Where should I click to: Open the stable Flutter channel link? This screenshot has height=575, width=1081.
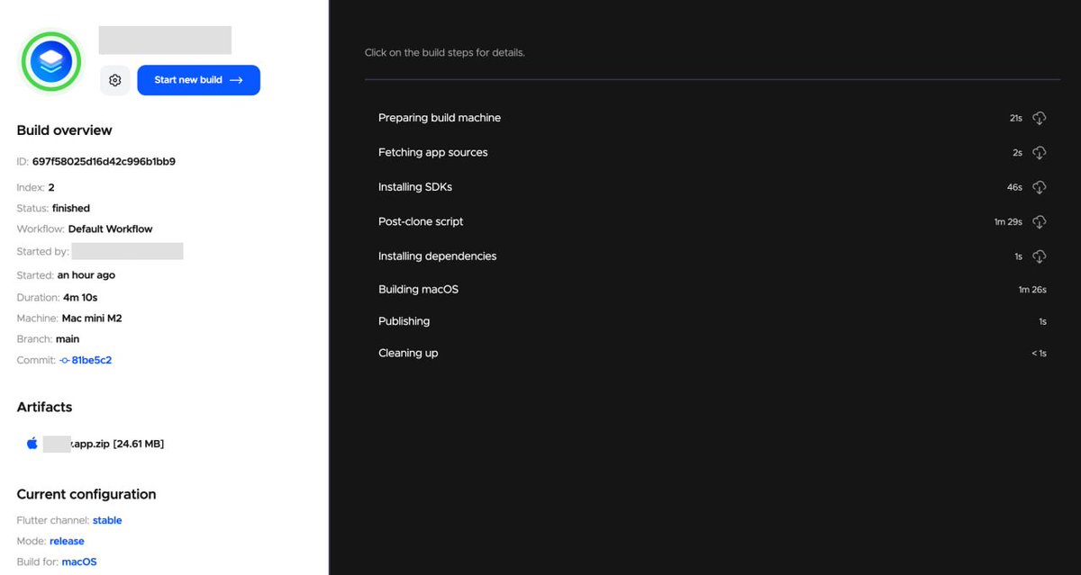pos(107,520)
